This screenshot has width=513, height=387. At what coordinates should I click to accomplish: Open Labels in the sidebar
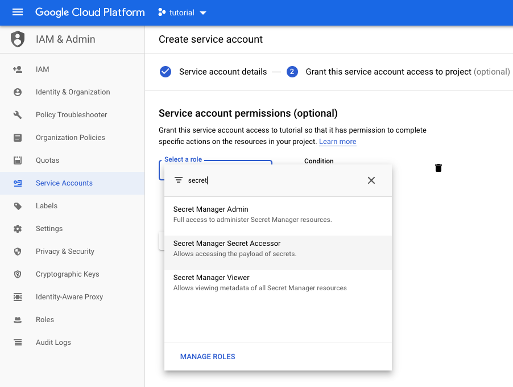(72, 206)
